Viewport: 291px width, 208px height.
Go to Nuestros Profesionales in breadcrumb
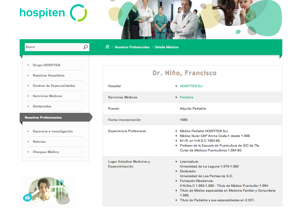132,47
